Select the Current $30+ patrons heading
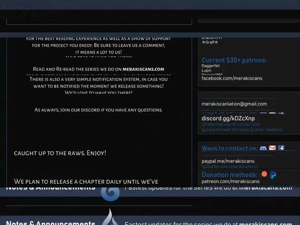Viewport: 300px width, 225px height. (x=234, y=60)
